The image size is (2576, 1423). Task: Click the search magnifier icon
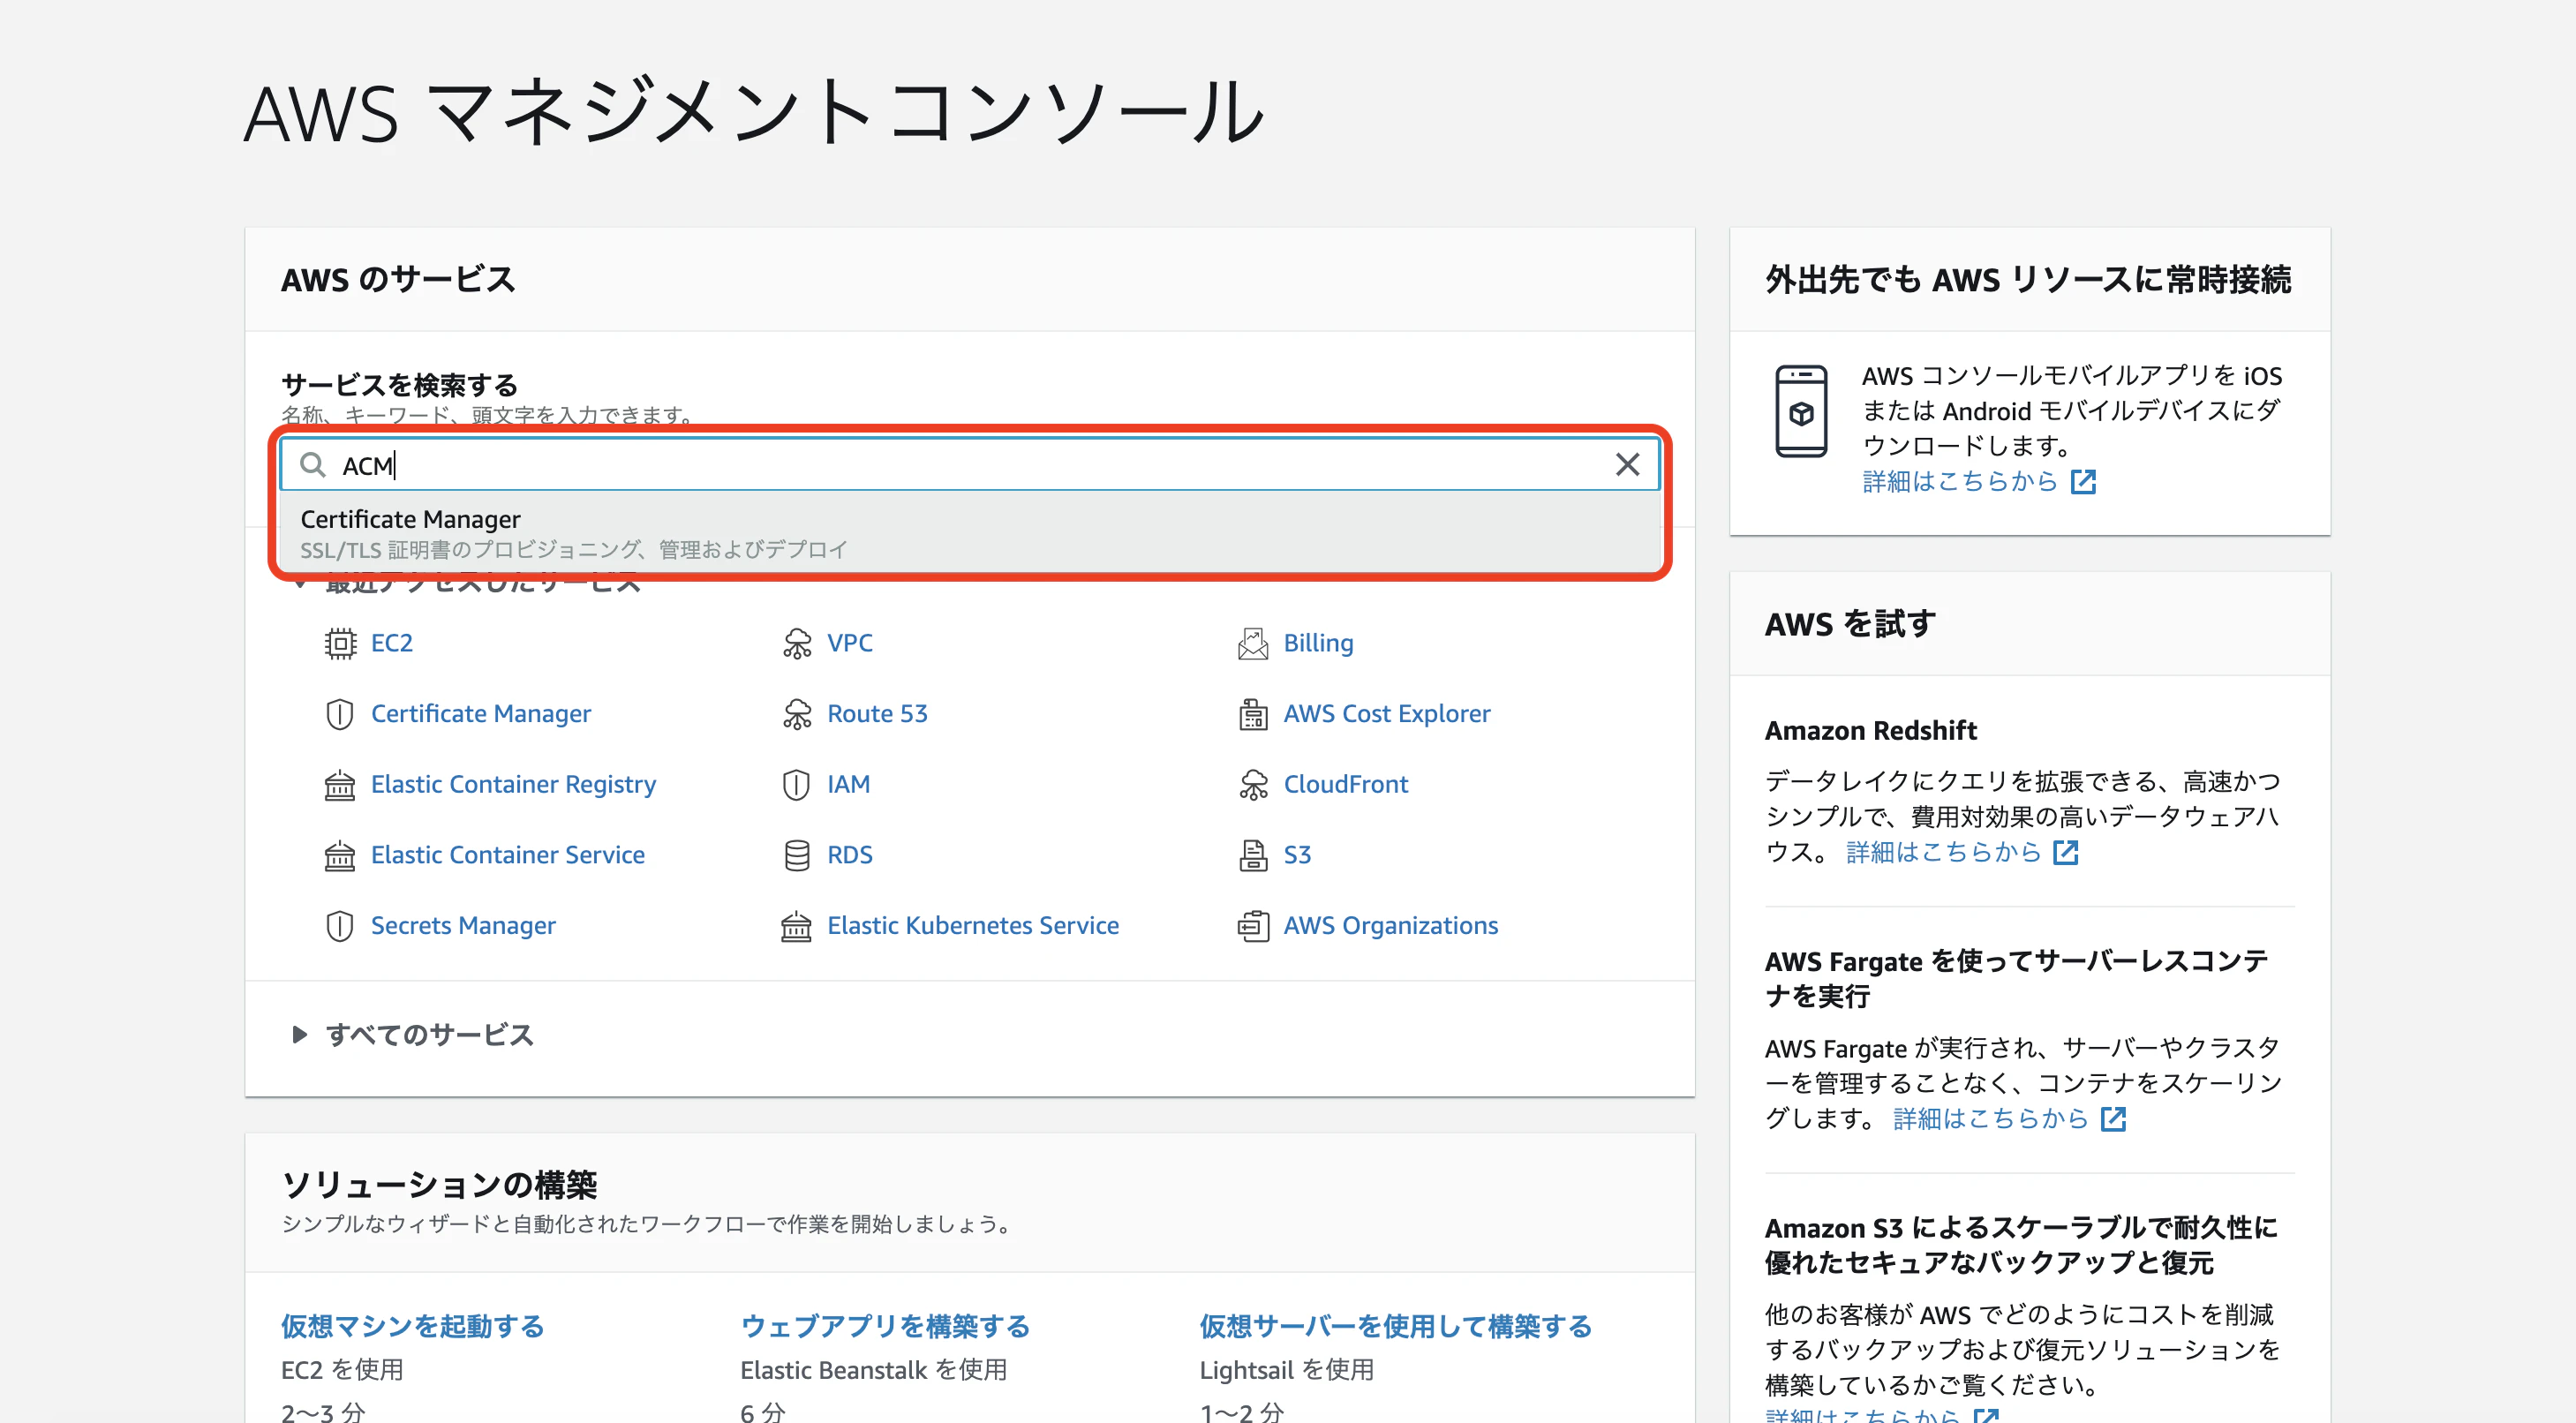[x=313, y=465]
